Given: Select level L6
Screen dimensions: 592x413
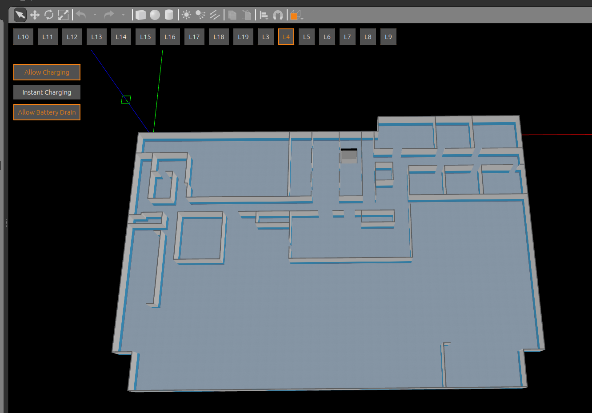Looking at the screenshot, I should tap(327, 37).
